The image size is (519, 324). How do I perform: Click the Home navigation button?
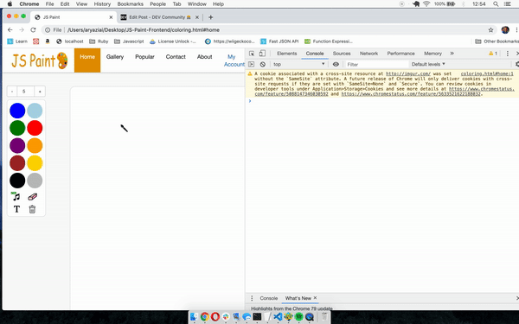click(87, 60)
